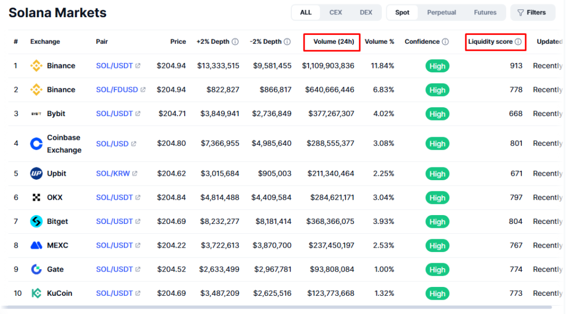566x314 pixels.
Task: Click the Bybit logo icon
Action: pos(36,114)
